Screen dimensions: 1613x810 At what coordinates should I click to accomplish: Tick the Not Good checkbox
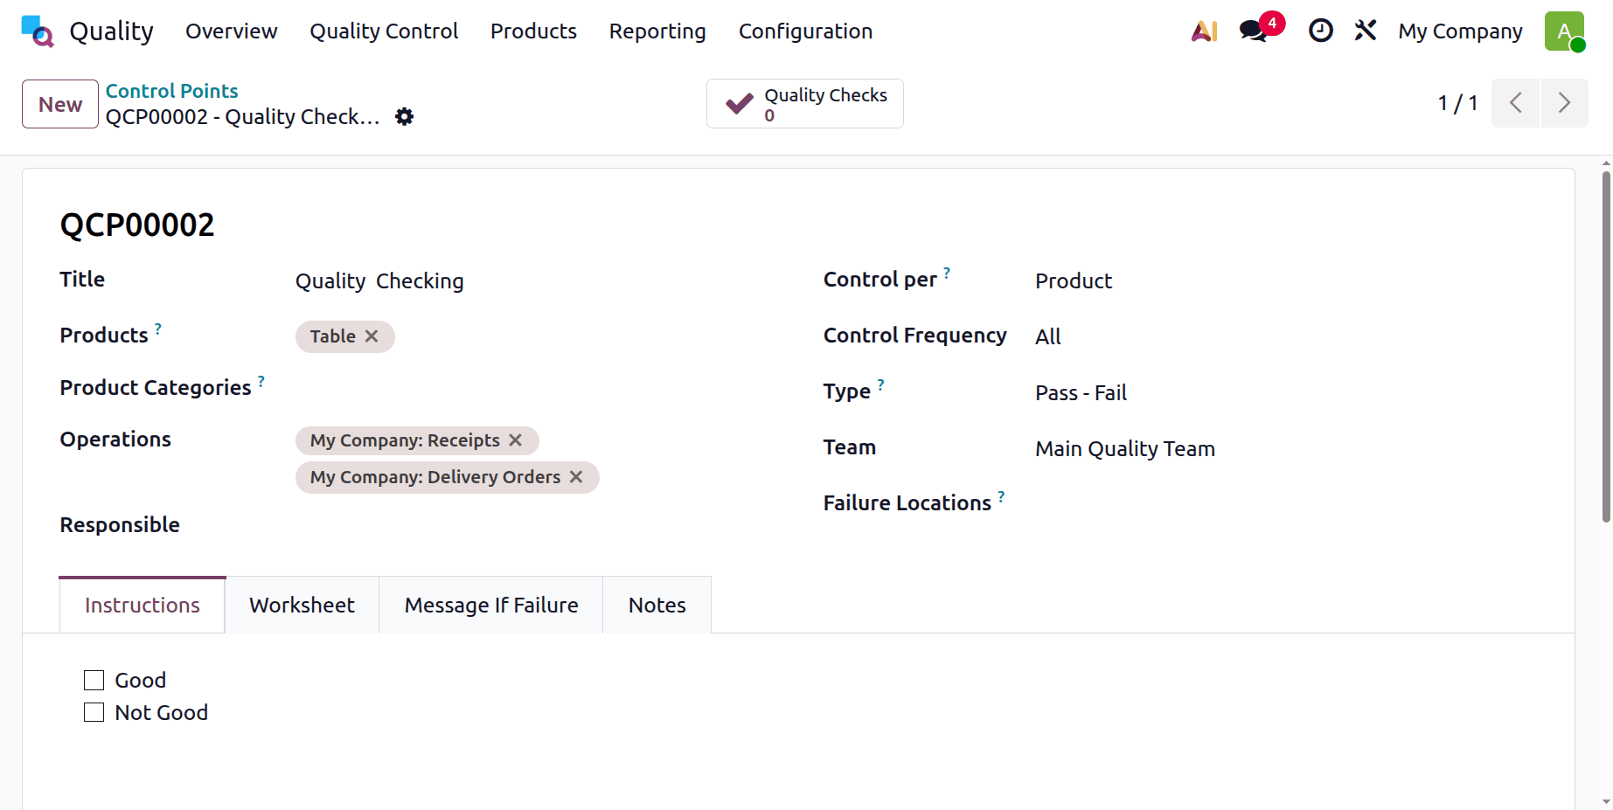(94, 712)
